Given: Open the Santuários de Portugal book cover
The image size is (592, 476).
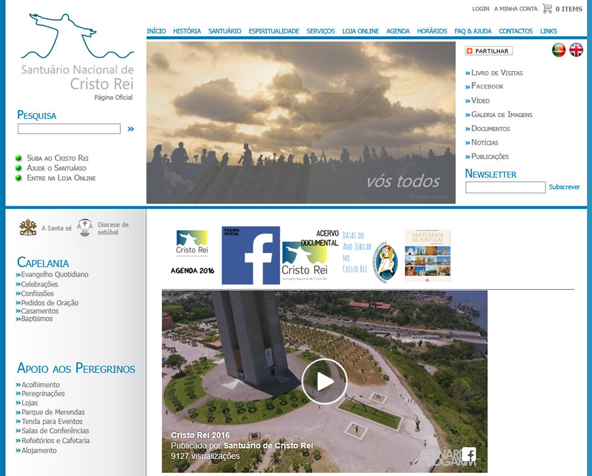Looking at the screenshot, I should (x=428, y=256).
